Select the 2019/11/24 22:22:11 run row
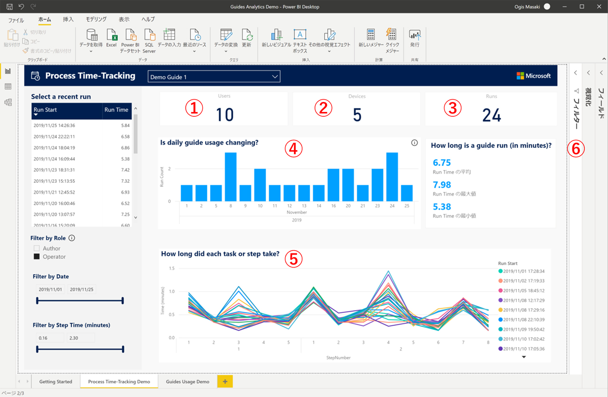The image size is (608, 397). [x=82, y=136]
